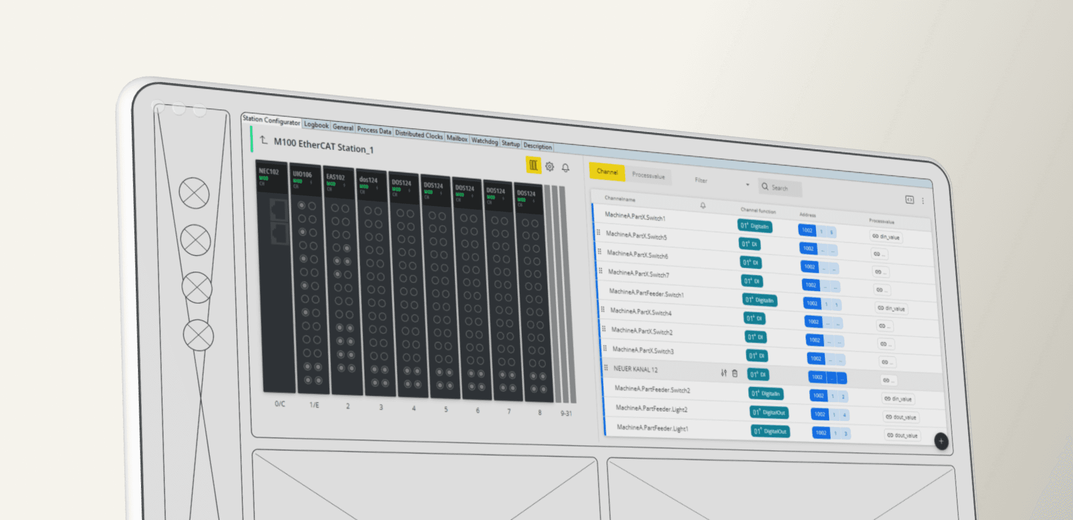Viewport: 1073px width, 520px height.
Task: Open the DigitalIn function badge of MachineA.PartFeeder.Switch2
Action: click(766, 393)
